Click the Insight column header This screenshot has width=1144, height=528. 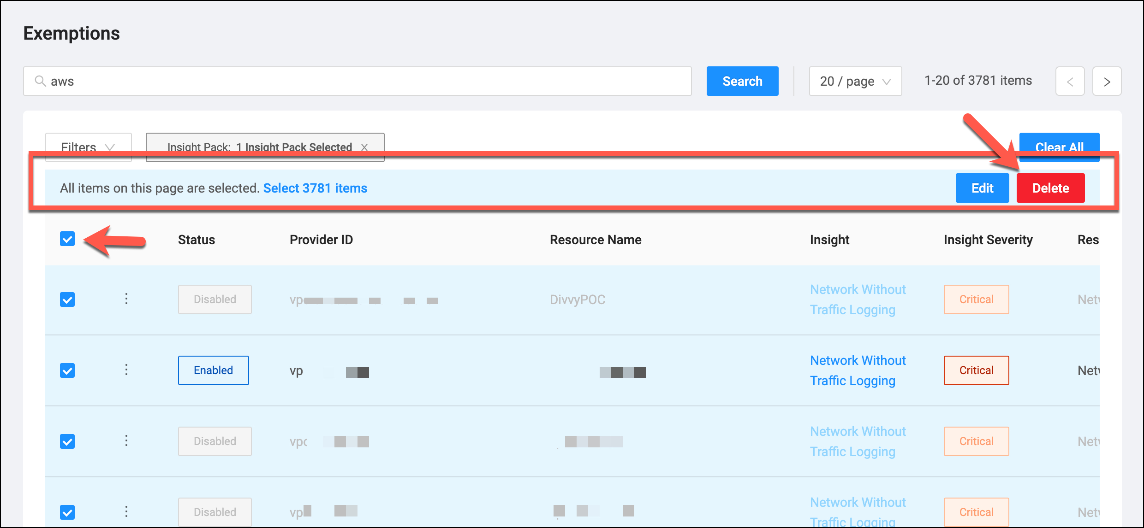pos(829,240)
